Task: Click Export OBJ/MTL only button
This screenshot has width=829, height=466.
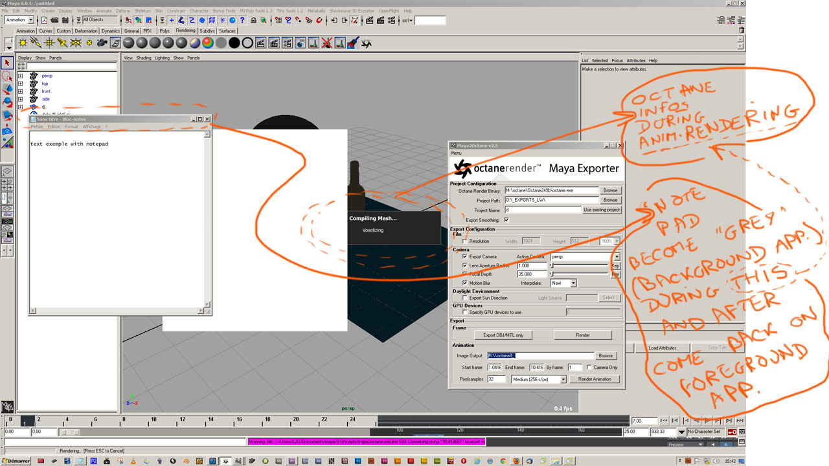Action: pyautogui.click(x=503, y=335)
